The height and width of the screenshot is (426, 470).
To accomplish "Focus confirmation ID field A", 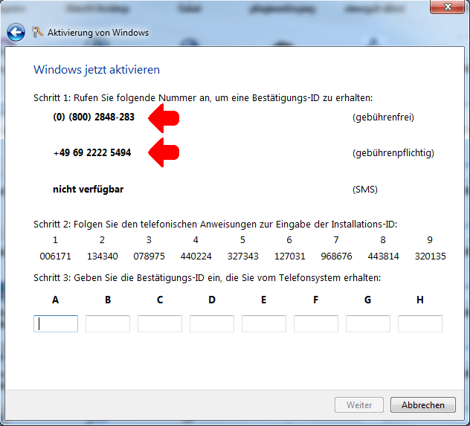I will (56, 323).
